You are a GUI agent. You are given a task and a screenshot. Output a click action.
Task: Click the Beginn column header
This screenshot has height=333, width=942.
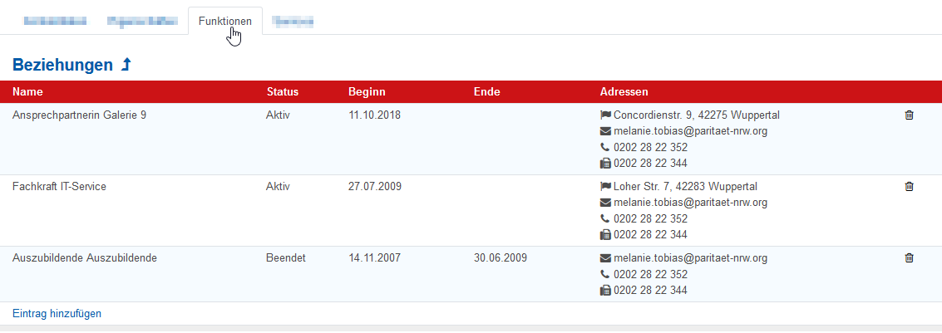(367, 91)
